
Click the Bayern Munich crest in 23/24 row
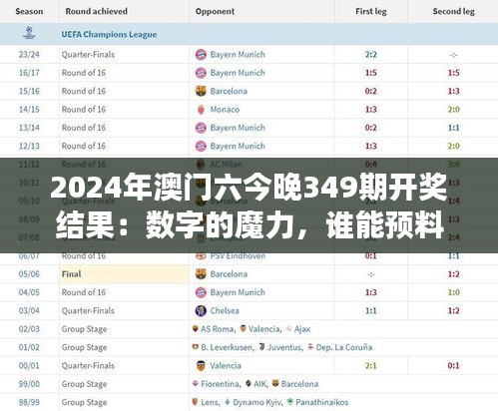point(201,54)
